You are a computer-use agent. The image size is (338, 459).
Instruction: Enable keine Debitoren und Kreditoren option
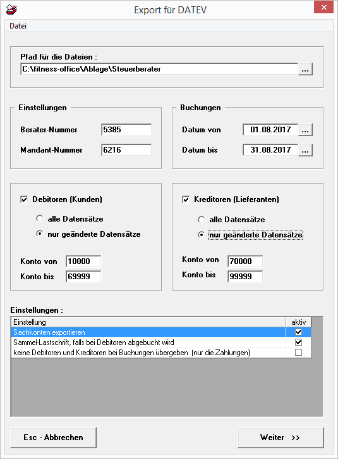tap(298, 353)
